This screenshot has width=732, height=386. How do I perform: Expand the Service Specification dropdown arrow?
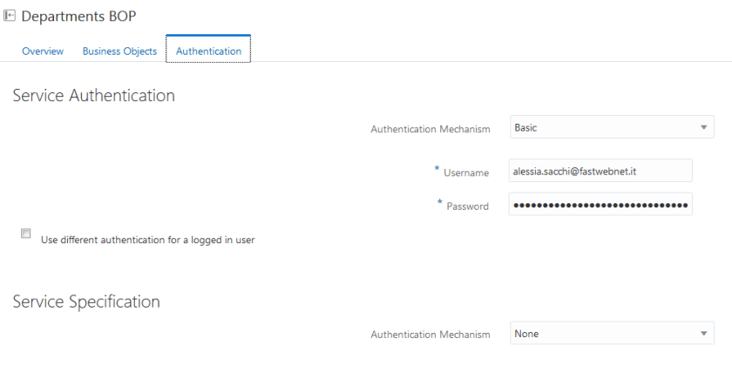pos(703,334)
